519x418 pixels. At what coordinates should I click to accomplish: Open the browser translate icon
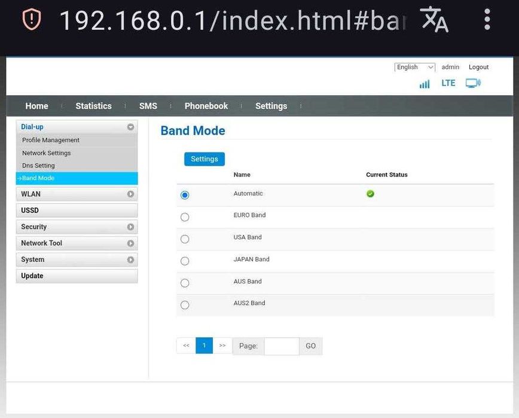434,20
